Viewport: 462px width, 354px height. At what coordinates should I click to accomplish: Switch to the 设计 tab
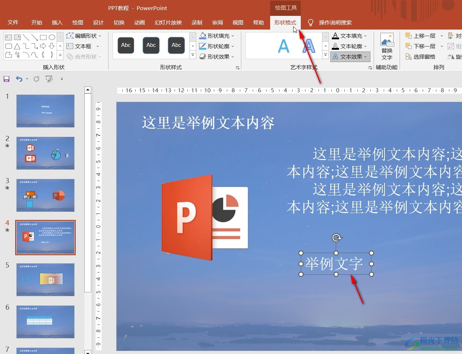coord(98,22)
